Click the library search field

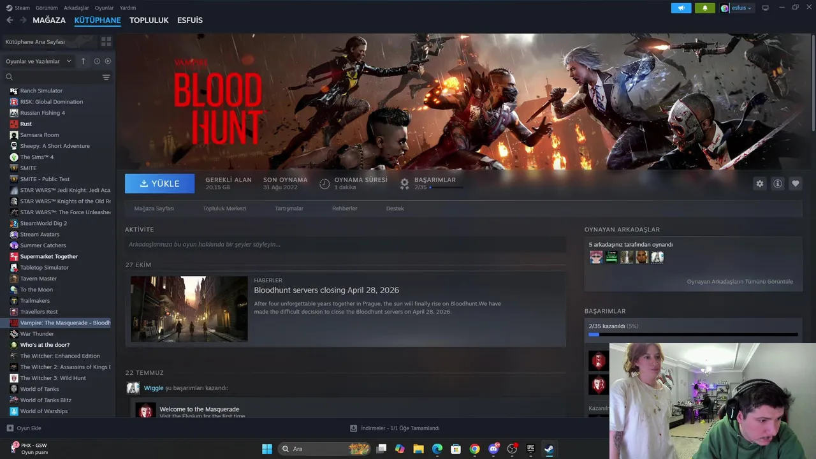54,77
